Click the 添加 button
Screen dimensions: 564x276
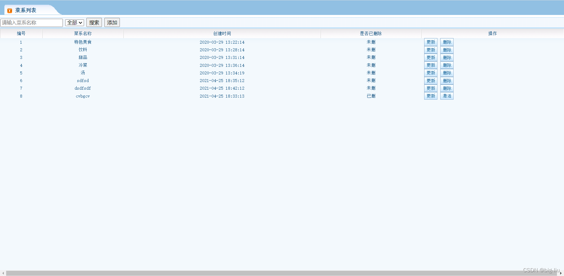(112, 23)
